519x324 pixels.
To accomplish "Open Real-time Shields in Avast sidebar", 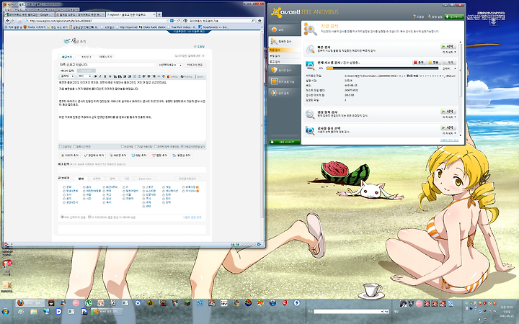I will point(284,70).
